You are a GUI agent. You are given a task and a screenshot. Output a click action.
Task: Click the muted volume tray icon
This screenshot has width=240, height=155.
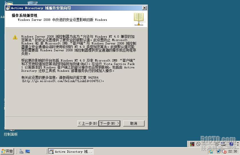pyautogui.click(x=224, y=151)
